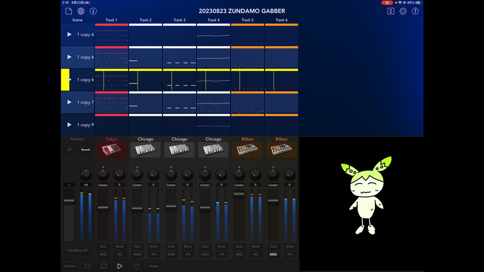Click the battery status icon
Image resolution: width=484 pixels, height=272 pixels.
[418, 3]
